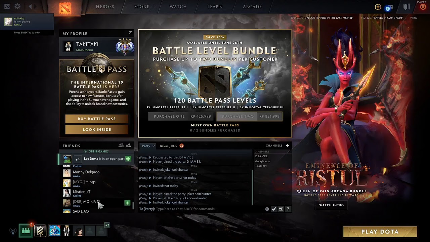
Task: Click Purchase Two bundles button
Action: coord(250,116)
